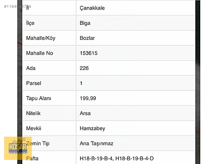Click the Ana Taşınmaz value
218x164 pixels.
tap(97, 143)
